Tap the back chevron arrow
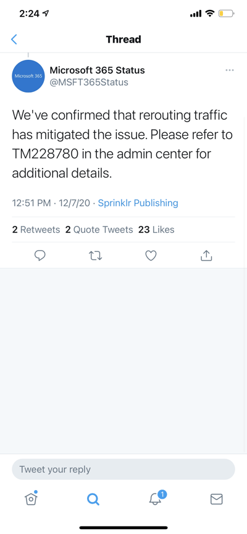This screenshot has width=247, height=534. (x=14, y=39)
